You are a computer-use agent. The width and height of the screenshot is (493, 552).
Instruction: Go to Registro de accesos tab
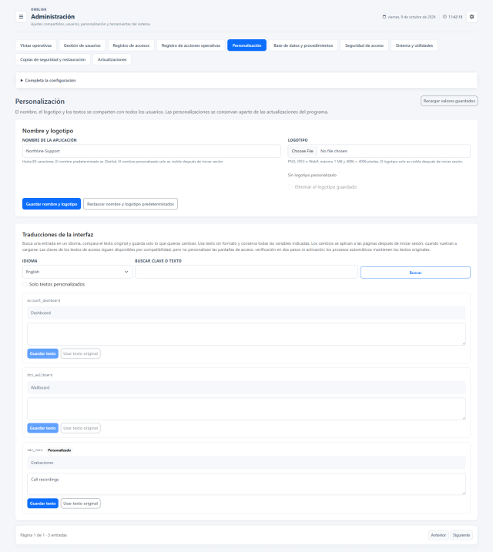point(131,45)
